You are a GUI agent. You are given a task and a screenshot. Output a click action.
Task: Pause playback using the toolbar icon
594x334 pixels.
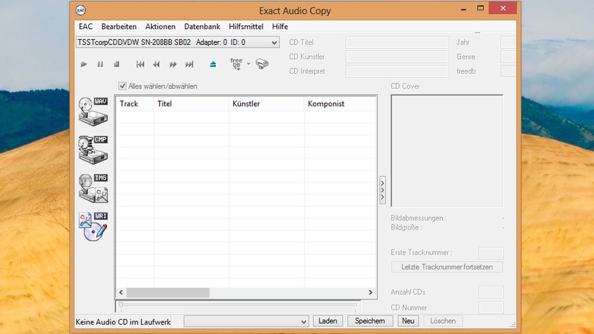(100, 64)
